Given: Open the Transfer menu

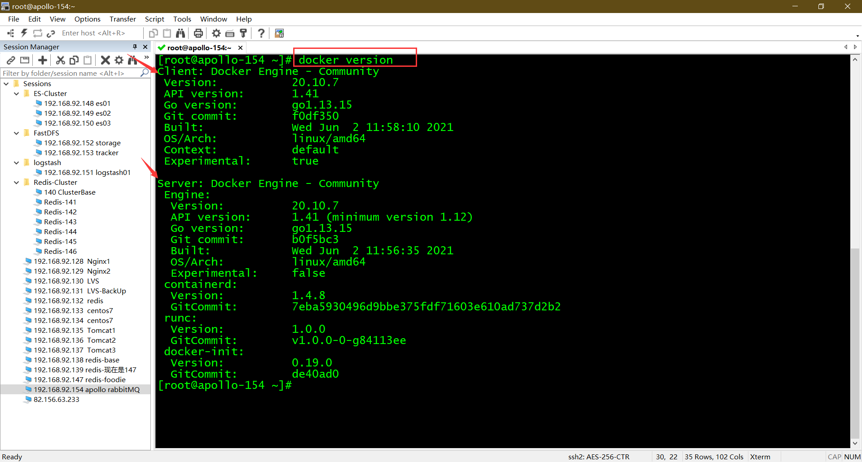Looking at the screenshot, I should 123,19.
